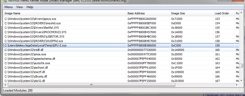
Task: Open the View menu
Action: click(19, 7)
